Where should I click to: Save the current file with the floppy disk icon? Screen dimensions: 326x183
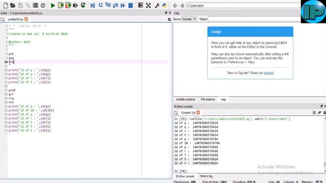click(20, 6)
